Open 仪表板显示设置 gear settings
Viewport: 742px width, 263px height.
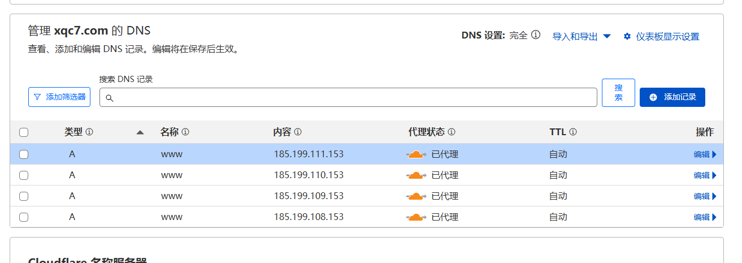[x=661, y=36]
